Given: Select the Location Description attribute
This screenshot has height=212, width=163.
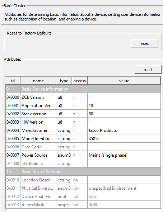Looking at the screenshot, I should 83,180.
